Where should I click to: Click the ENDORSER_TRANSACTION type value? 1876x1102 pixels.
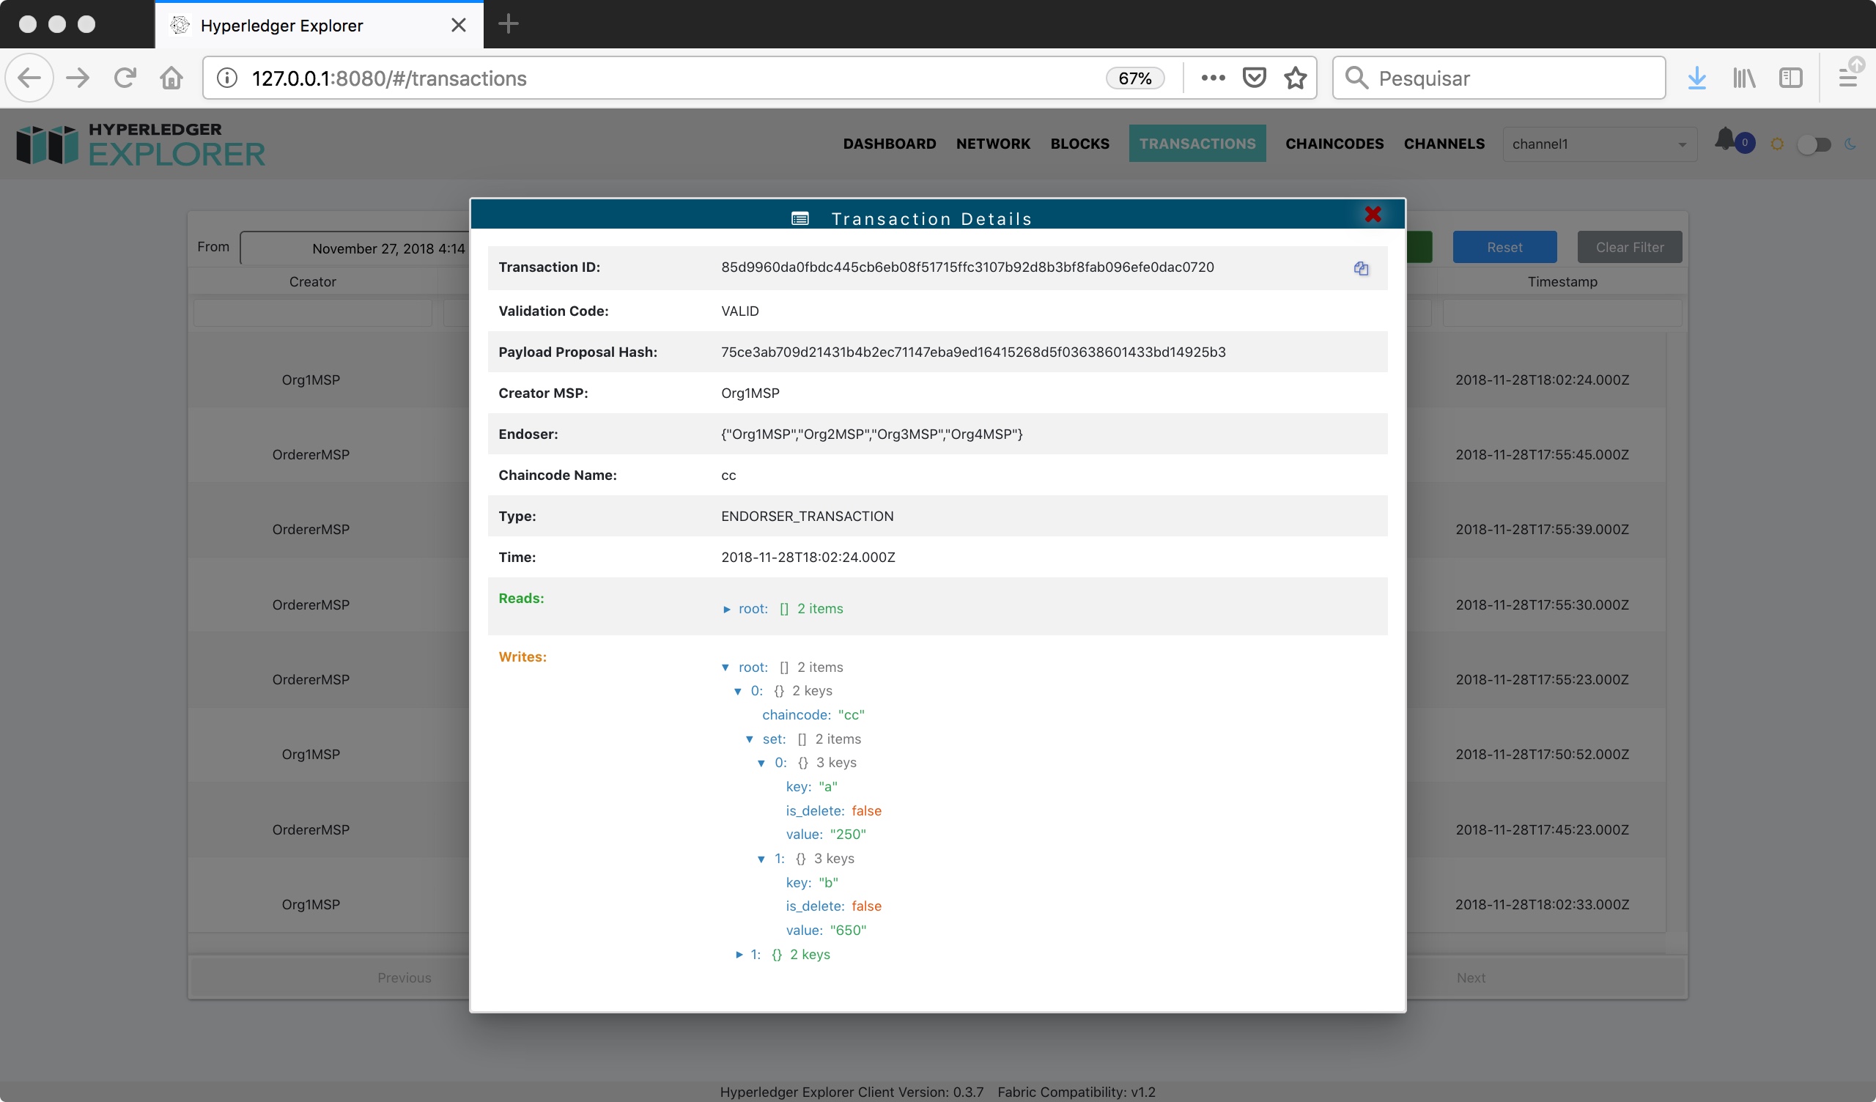pos(807,516)
